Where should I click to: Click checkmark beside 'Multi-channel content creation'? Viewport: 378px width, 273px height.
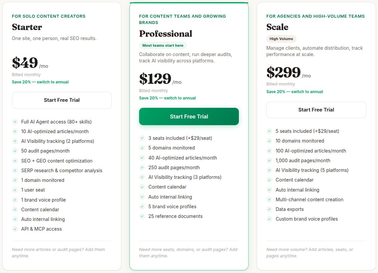(269, 200)
